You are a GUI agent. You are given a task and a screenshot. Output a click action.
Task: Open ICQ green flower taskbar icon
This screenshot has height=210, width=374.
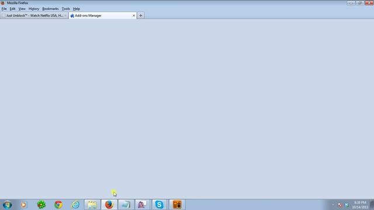[x=41, y=205]
